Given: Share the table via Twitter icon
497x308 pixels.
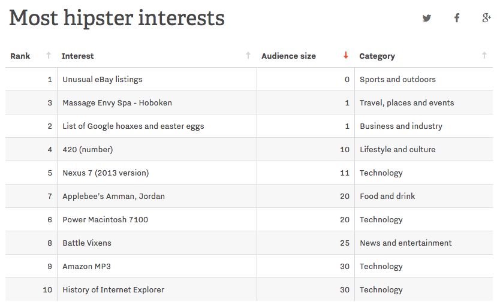Looking at the screenshot, I should point(427,18).
